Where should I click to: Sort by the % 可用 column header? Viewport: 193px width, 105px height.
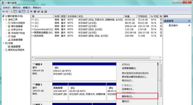tap(154, 16)
